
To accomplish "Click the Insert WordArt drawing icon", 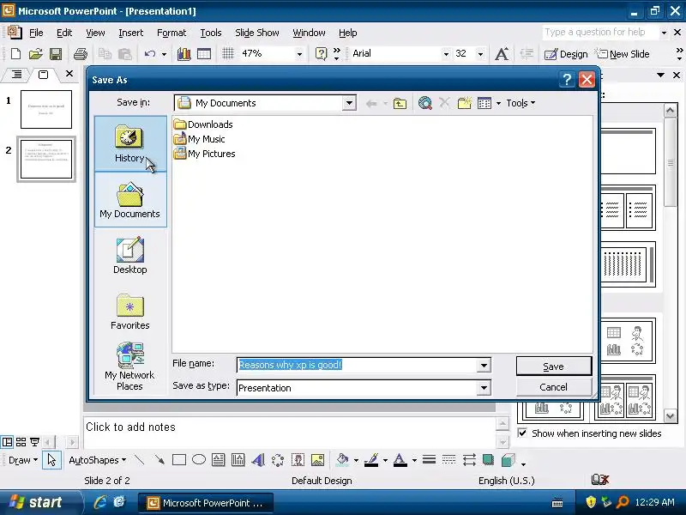I will (258, 460).
